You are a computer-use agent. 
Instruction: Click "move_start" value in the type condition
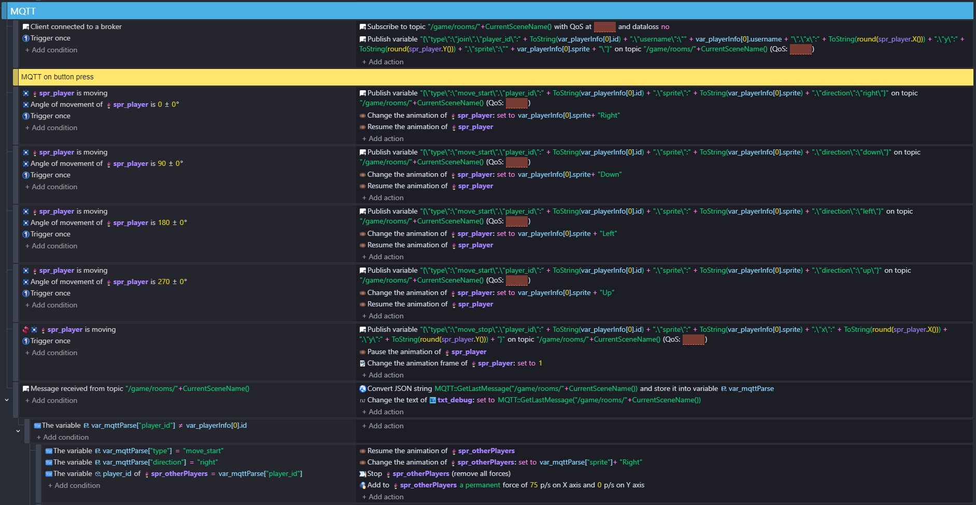coord(203,451)
